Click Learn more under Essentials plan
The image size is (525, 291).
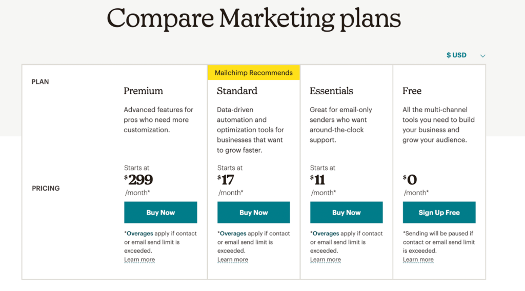coord(325,260)
